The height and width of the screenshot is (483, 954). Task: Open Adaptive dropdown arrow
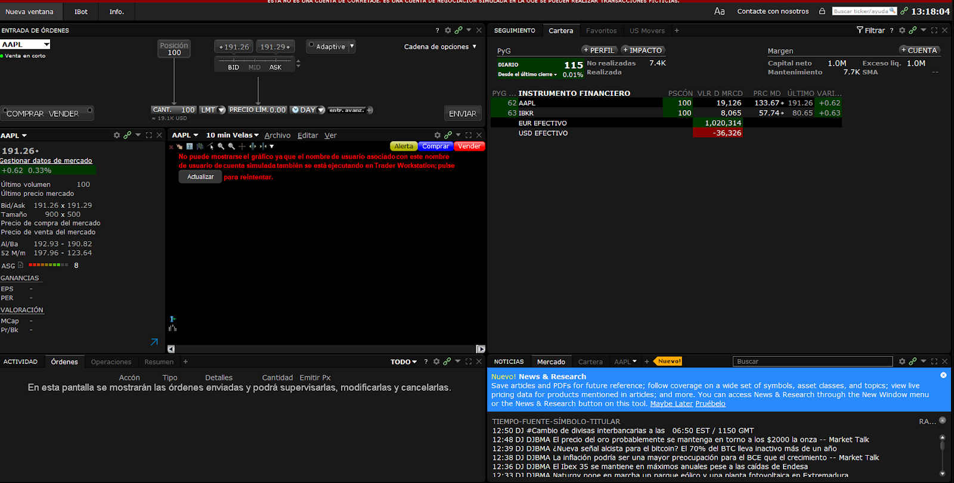(x=352, y=46)
